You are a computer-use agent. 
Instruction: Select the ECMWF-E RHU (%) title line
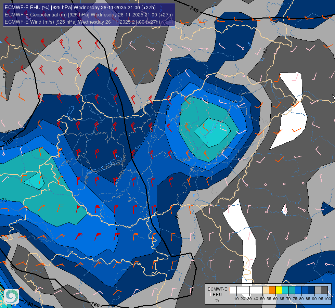click(x=80, y=8)
